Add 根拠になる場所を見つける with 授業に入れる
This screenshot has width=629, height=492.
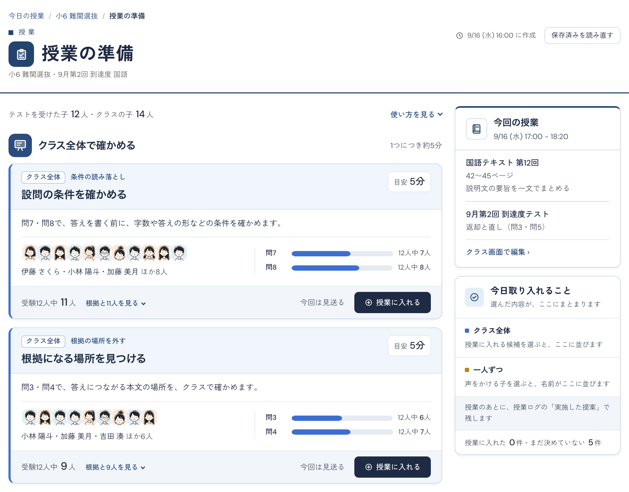[x=392, y=467]
